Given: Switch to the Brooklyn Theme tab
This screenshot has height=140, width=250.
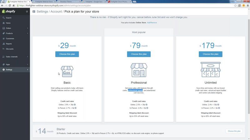Looking at the screenshot, I should pyautogui.click(x=69, y=2).
